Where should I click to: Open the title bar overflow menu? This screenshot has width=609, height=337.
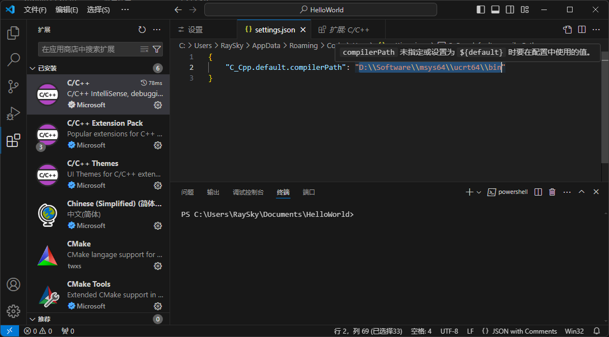125,10
